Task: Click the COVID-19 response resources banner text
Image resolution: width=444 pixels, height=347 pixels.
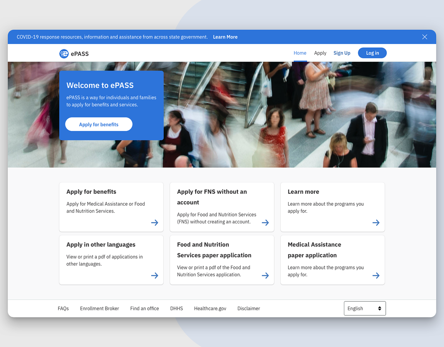Action: 112,37
